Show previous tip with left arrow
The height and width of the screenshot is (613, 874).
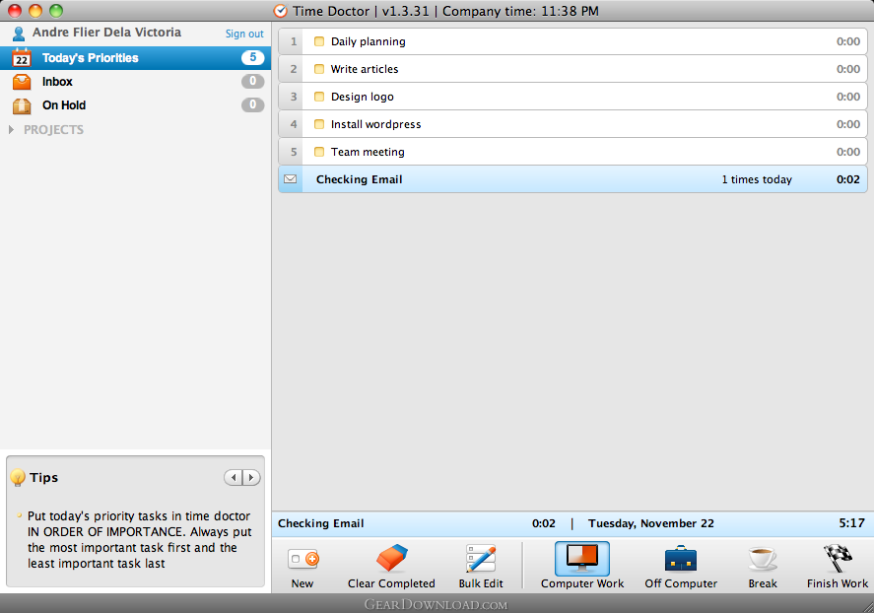pos(234,478)
